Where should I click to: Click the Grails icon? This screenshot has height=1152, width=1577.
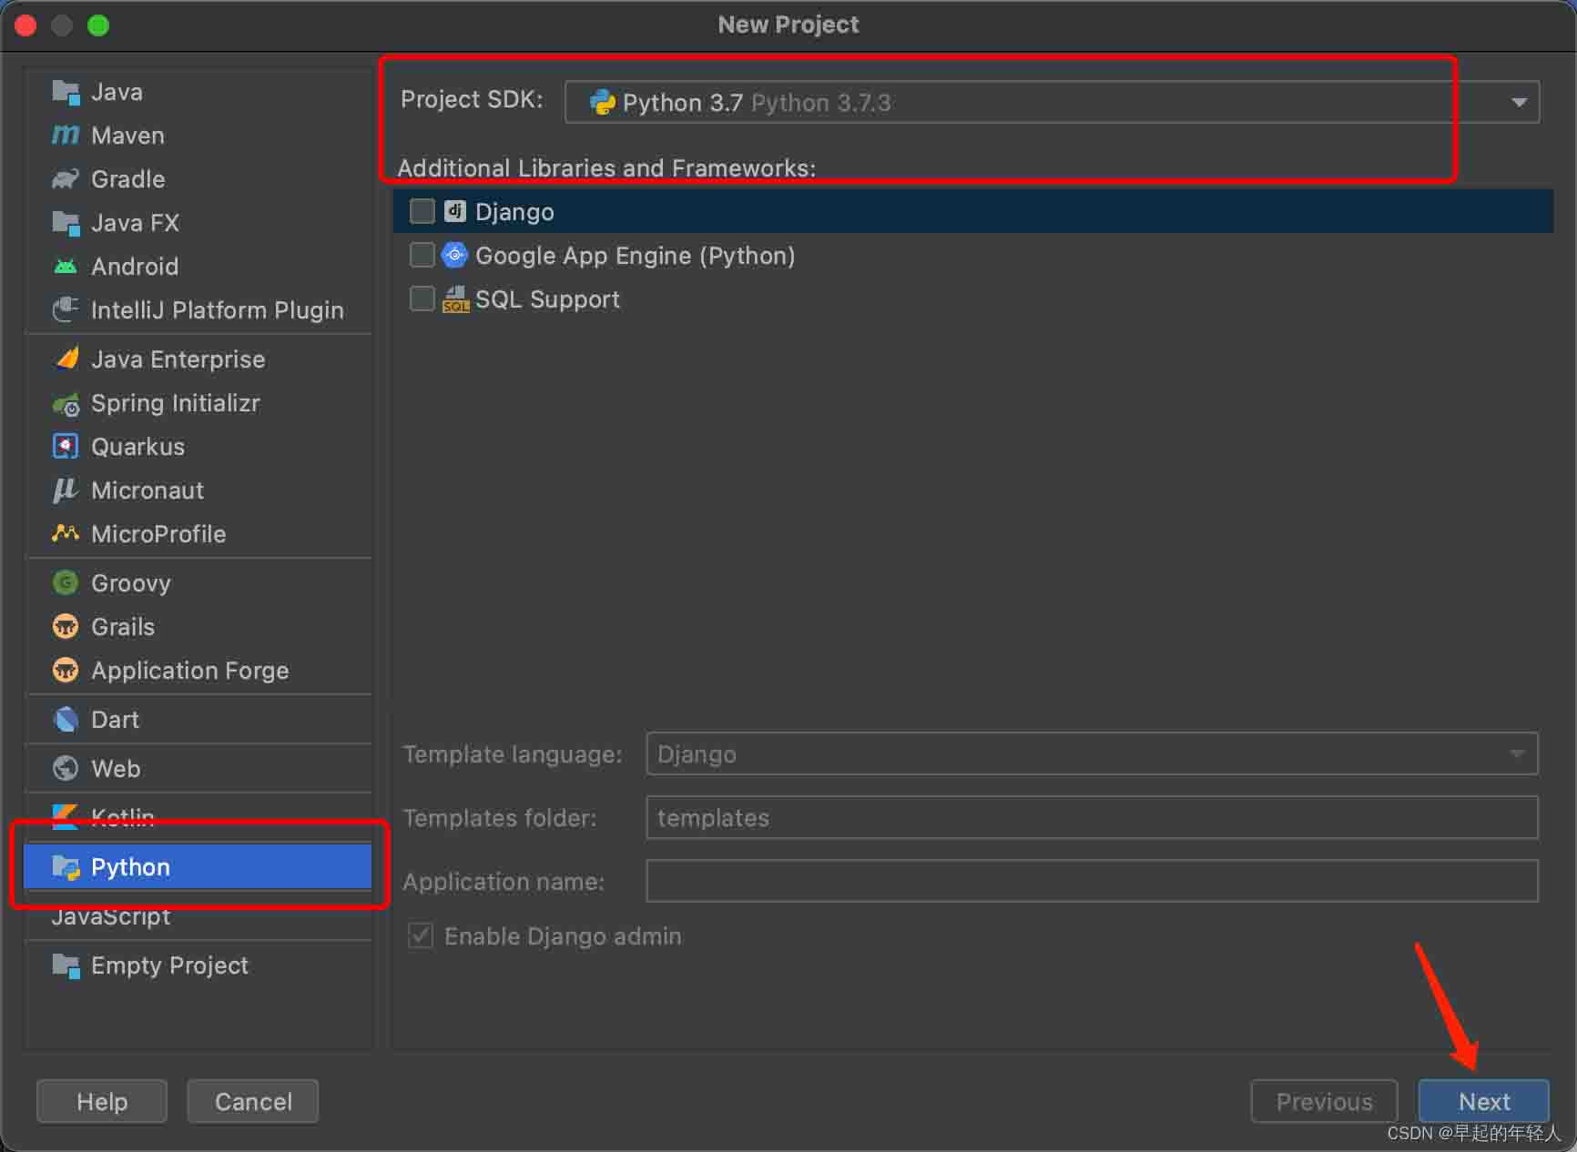[x=66, y=626]
